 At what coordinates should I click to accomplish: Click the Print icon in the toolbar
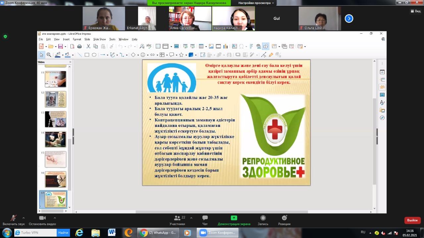pos(79,46)
